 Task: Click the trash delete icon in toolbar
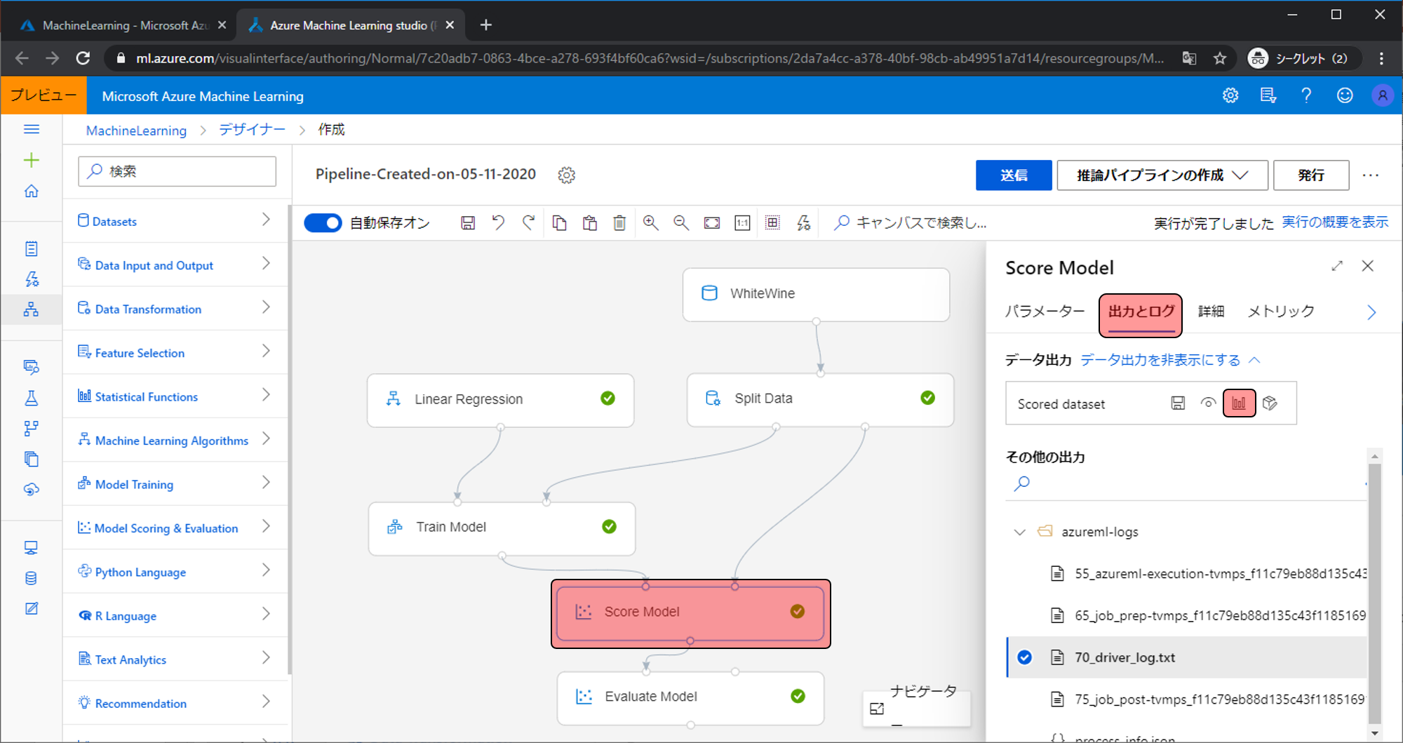(619, 223)
